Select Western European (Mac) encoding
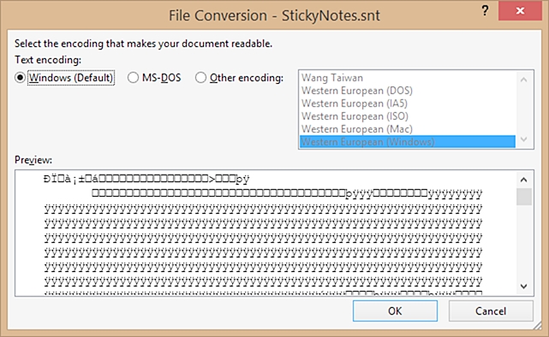This screenshot has height=337, width=549. point(408,129)
